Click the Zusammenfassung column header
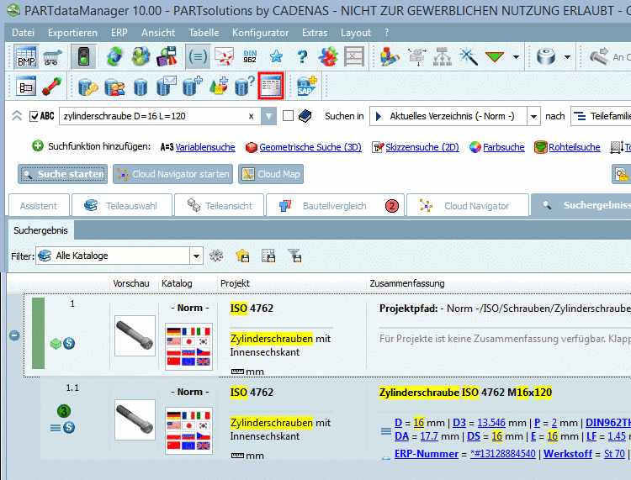This screenshot has width=631, height=480. 407,283
